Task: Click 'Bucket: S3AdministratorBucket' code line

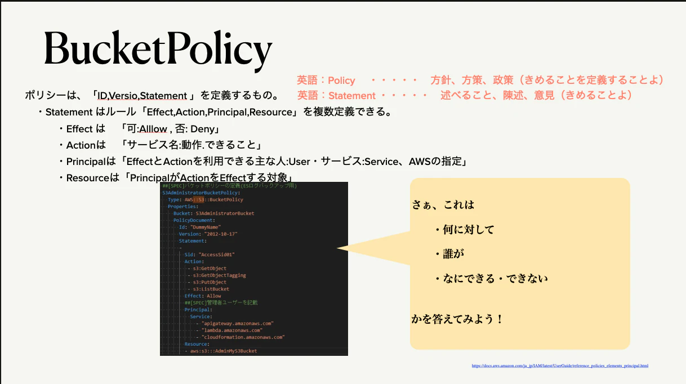Action: [214, 213]
